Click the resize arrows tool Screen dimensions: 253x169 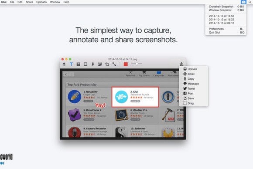114,64
